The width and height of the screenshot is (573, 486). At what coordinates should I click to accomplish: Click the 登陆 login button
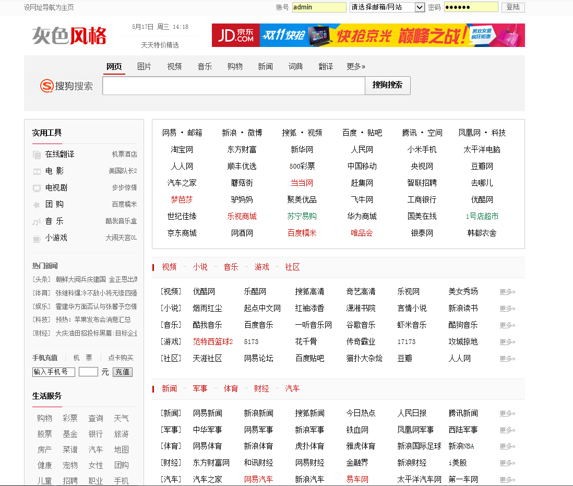pyautogui.click(x=513, y=7)
